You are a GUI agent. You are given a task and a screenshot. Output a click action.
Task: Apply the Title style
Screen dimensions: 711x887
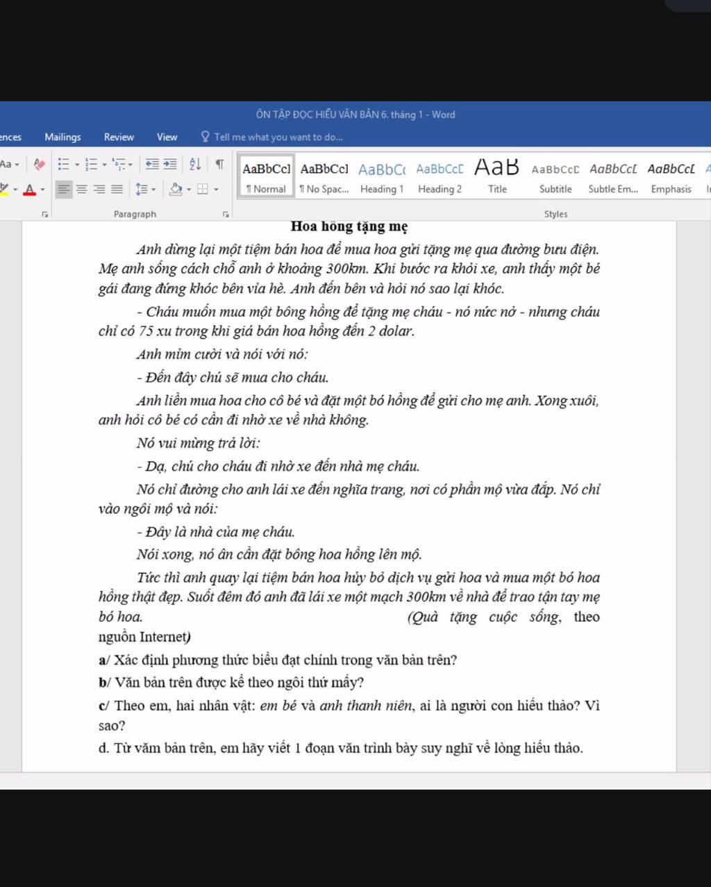[x=497, y=176]
